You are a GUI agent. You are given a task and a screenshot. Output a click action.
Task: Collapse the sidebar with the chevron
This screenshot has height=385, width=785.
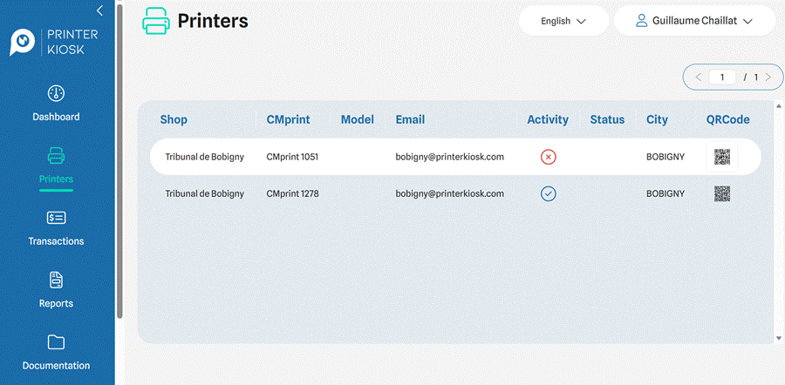[x=99, y=10]
